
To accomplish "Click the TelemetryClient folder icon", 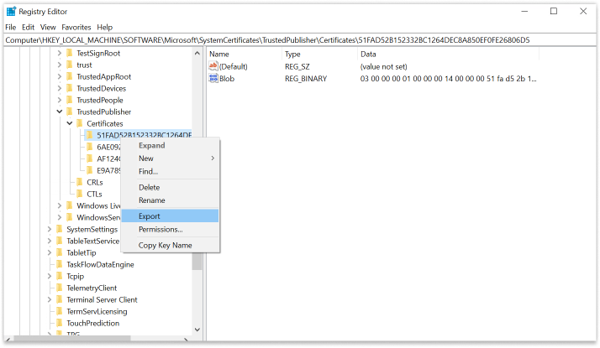I will tap(60, 288).
